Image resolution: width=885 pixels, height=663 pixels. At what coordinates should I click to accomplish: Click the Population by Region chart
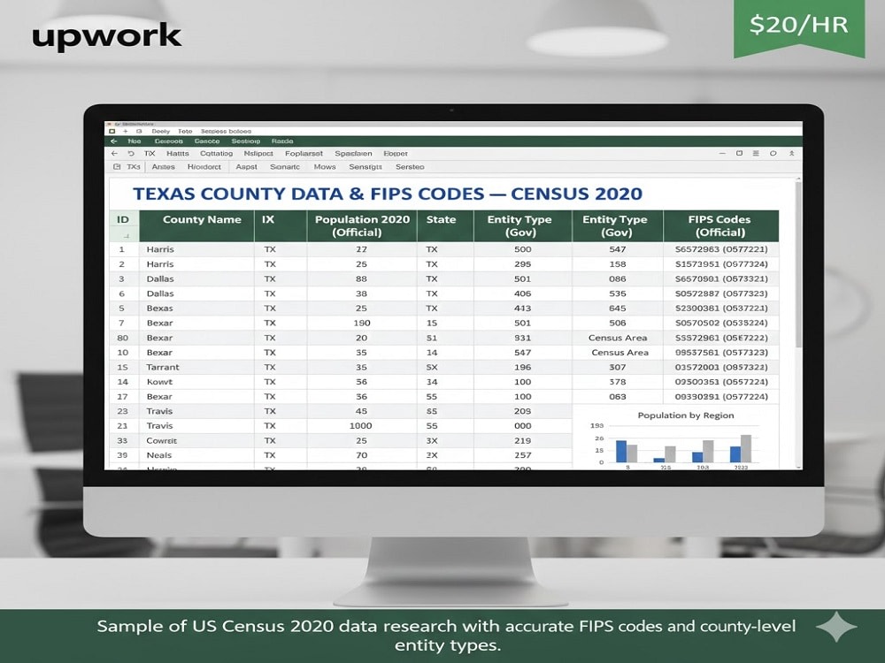point(675,438)
